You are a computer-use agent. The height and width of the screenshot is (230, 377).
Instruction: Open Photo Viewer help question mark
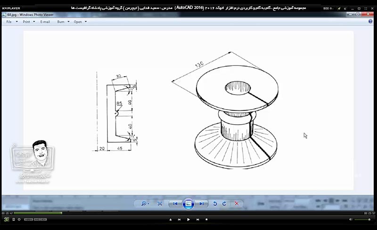click(x=370, y=21)
